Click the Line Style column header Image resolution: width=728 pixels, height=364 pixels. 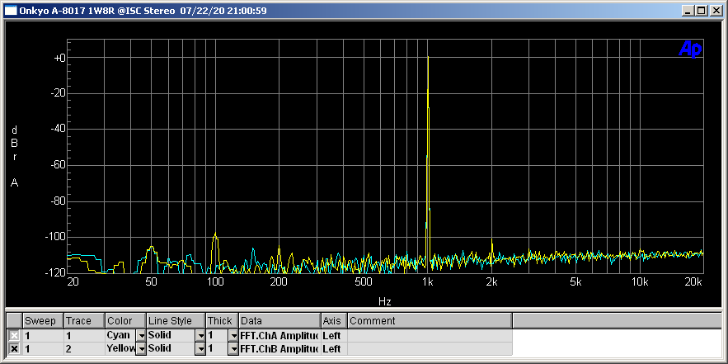click(176, 321)
